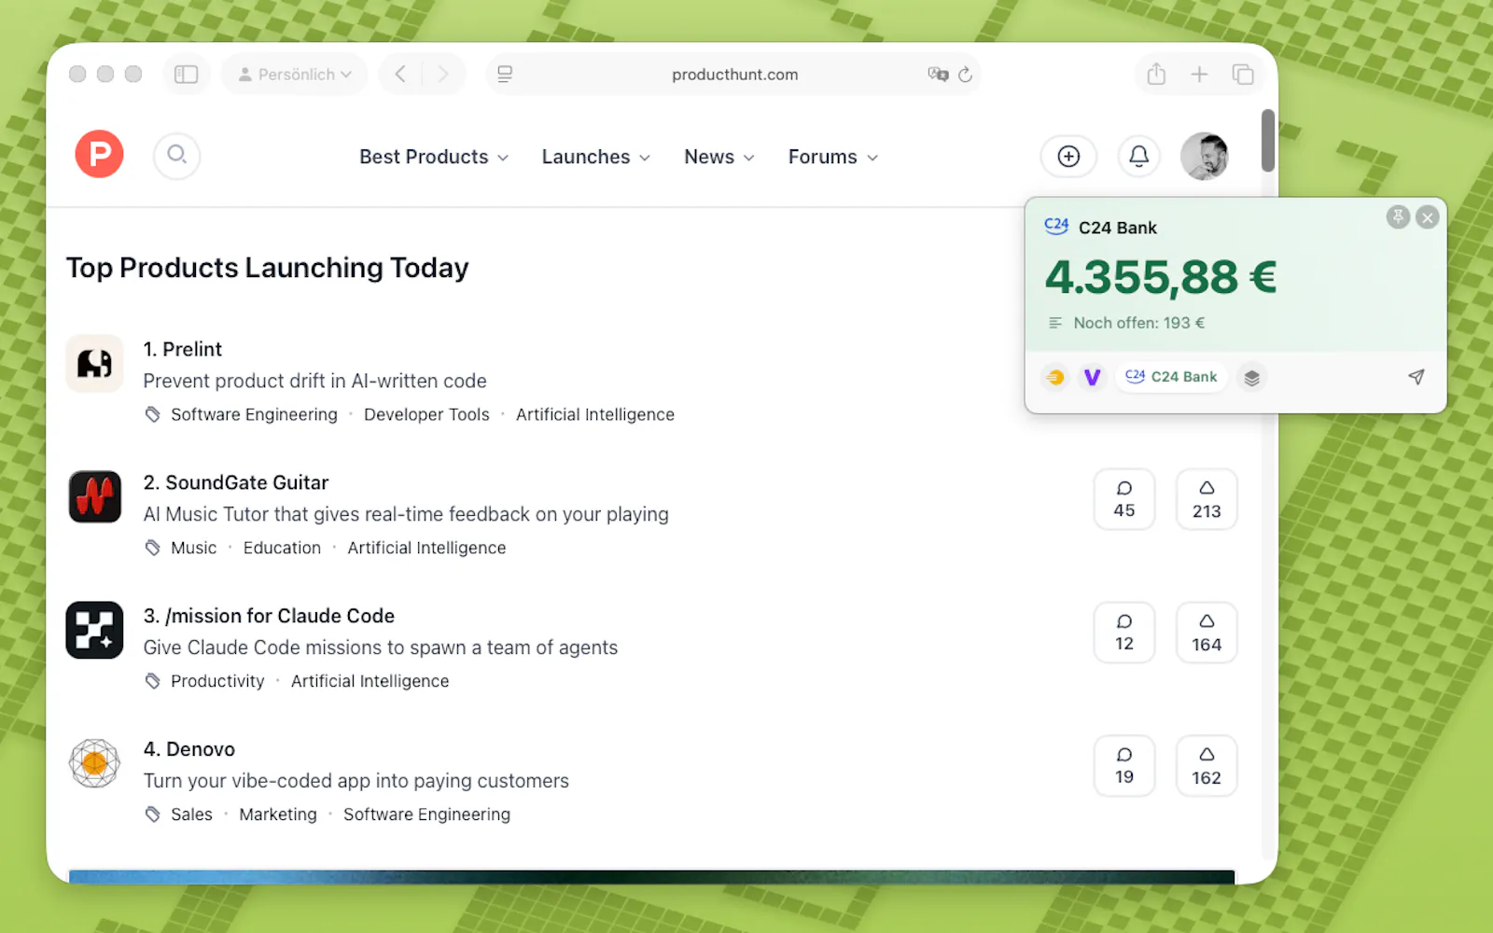The width and height of the screenshot is (1493, 933).
Task: Open the Productivity tag
Action: click(x=217, y=681)
